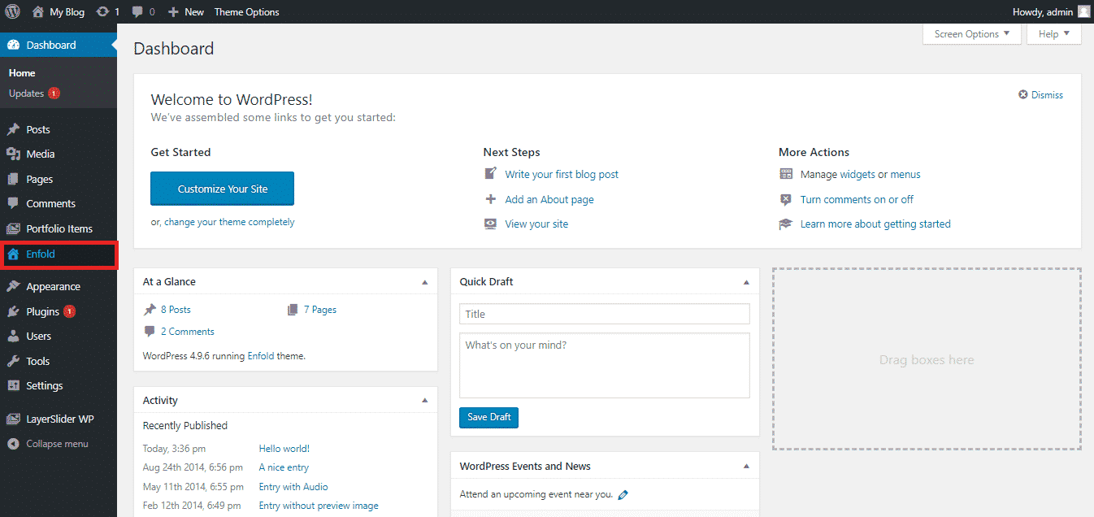The height and width of the screenshot is (517, 1094).
Task: Click the Users person icon
Action: tap(13, 336)
